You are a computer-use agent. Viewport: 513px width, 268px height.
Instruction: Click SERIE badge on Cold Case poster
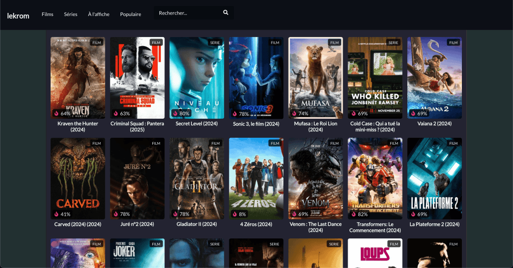[393, 43]
